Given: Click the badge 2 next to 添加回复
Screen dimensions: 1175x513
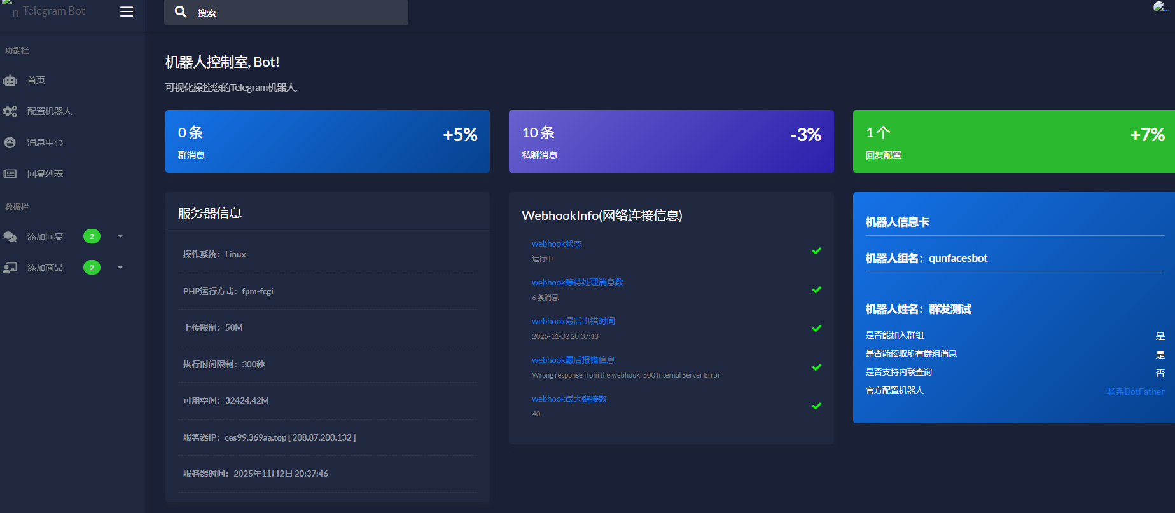Looking at the screenshot, I should click(x=92, y=236).
